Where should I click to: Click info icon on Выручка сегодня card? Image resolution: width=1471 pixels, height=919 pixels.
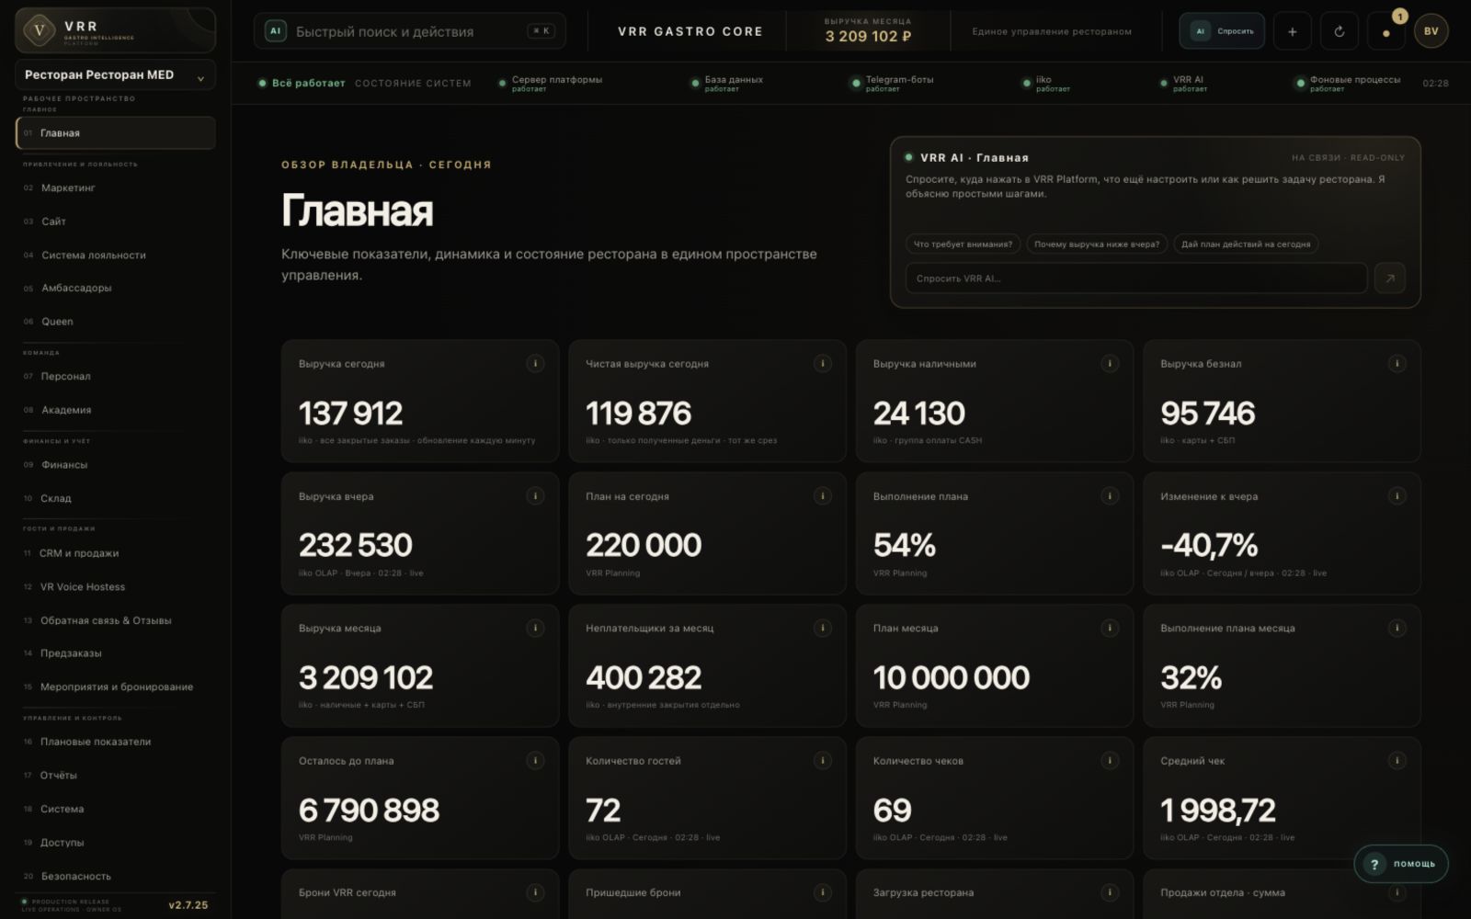pyautogui.click(x=535, y=364)
